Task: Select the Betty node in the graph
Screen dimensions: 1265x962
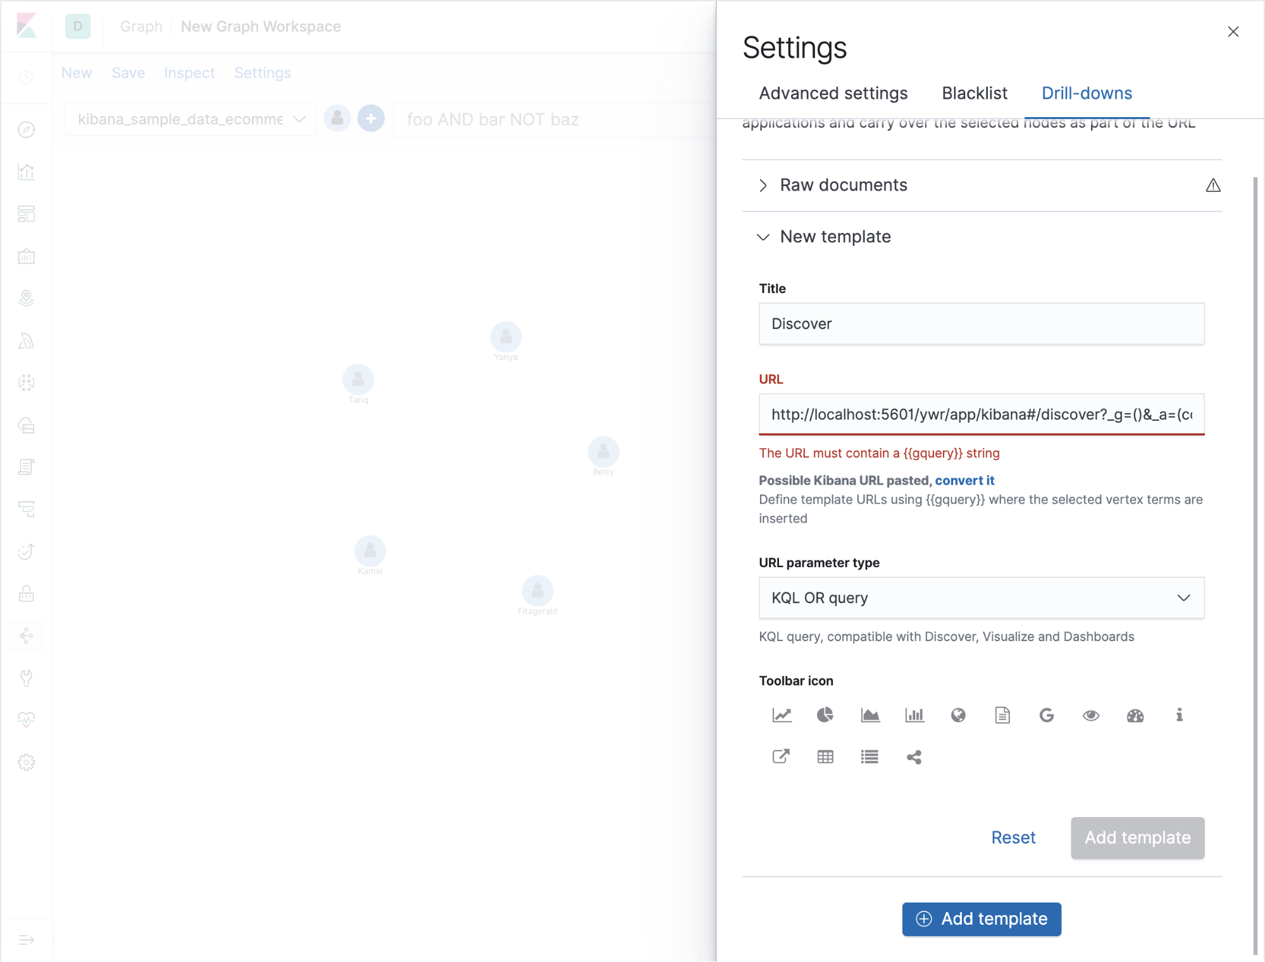Action: pos(603,451)
